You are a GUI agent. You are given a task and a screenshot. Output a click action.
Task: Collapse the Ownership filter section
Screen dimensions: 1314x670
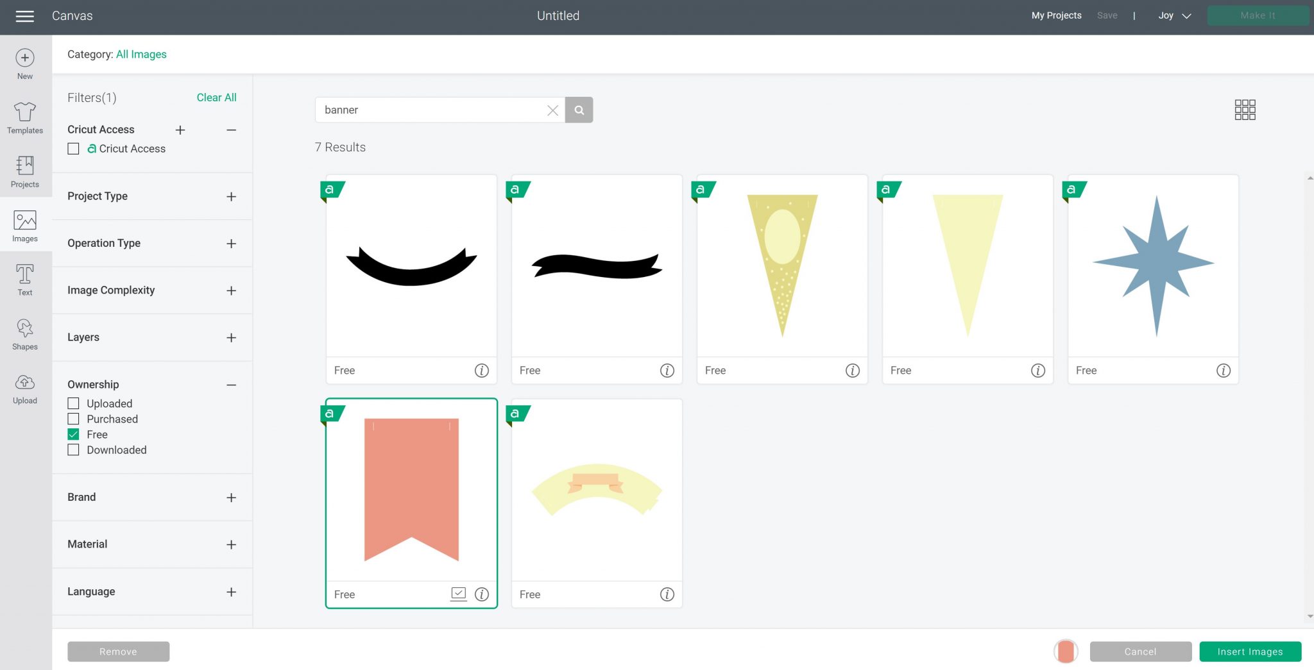pyautogui.click(x=231, y=385)
